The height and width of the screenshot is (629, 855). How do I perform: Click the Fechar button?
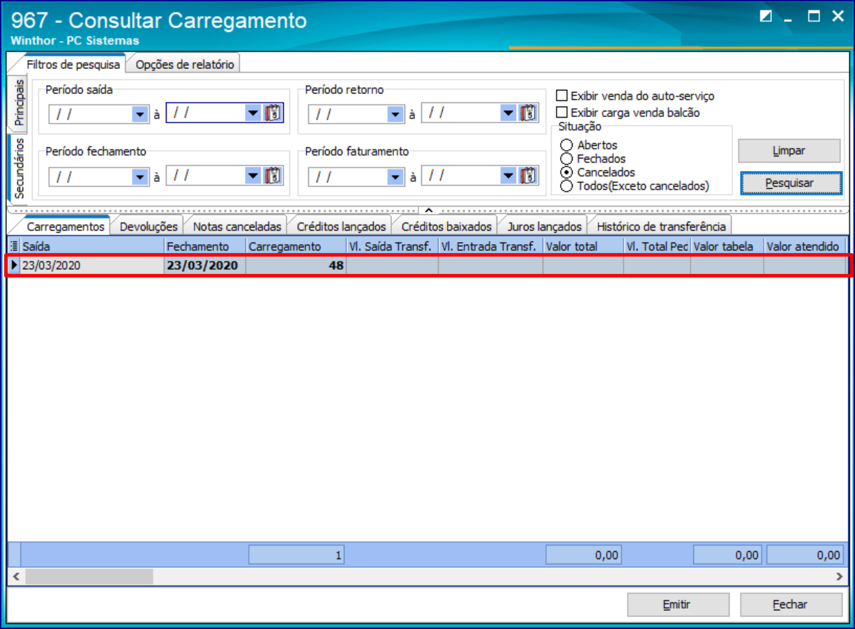click(x=790, y=605)
